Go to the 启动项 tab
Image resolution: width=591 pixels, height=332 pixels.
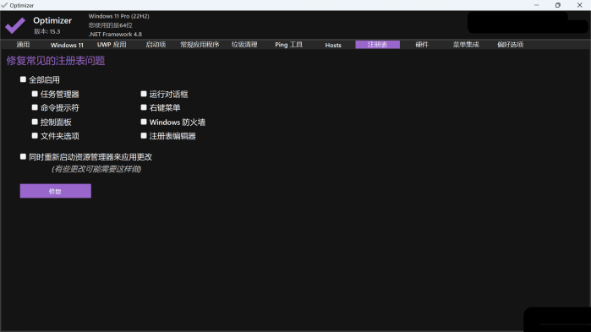tap(156, 45)
